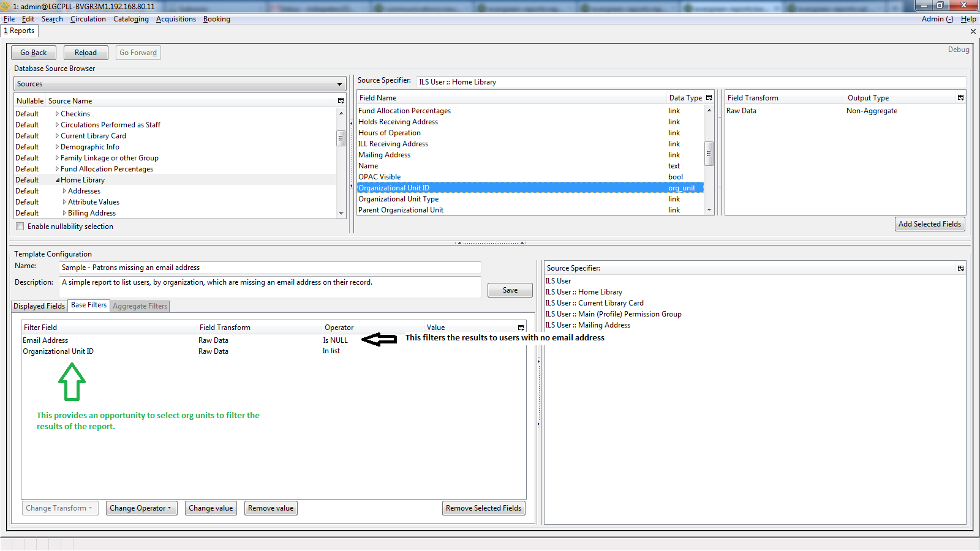Collapse the Home Library tree node
980x551 pixels.
pyautogui.click(x=58, y=180)
